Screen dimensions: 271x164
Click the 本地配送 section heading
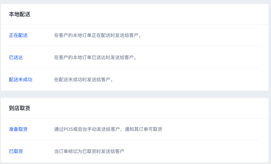pos(19,14)
